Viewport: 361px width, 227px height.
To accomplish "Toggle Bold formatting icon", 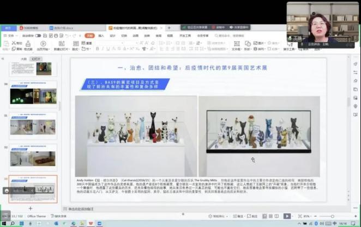I will 98,48.
